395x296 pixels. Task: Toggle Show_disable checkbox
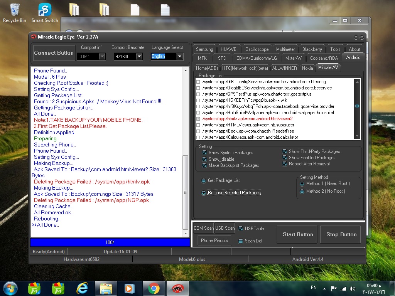click(204, 159)
